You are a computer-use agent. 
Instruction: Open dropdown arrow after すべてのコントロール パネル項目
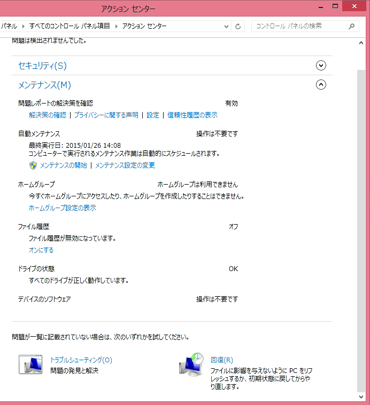point(116,26)
